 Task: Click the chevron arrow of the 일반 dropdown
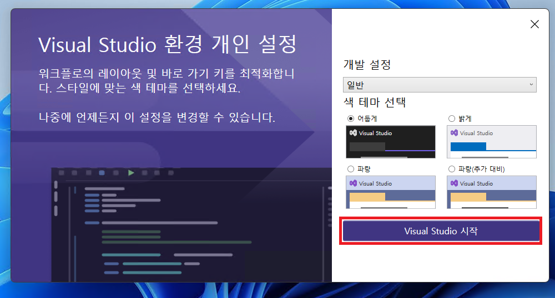click(x=531, y=85)
